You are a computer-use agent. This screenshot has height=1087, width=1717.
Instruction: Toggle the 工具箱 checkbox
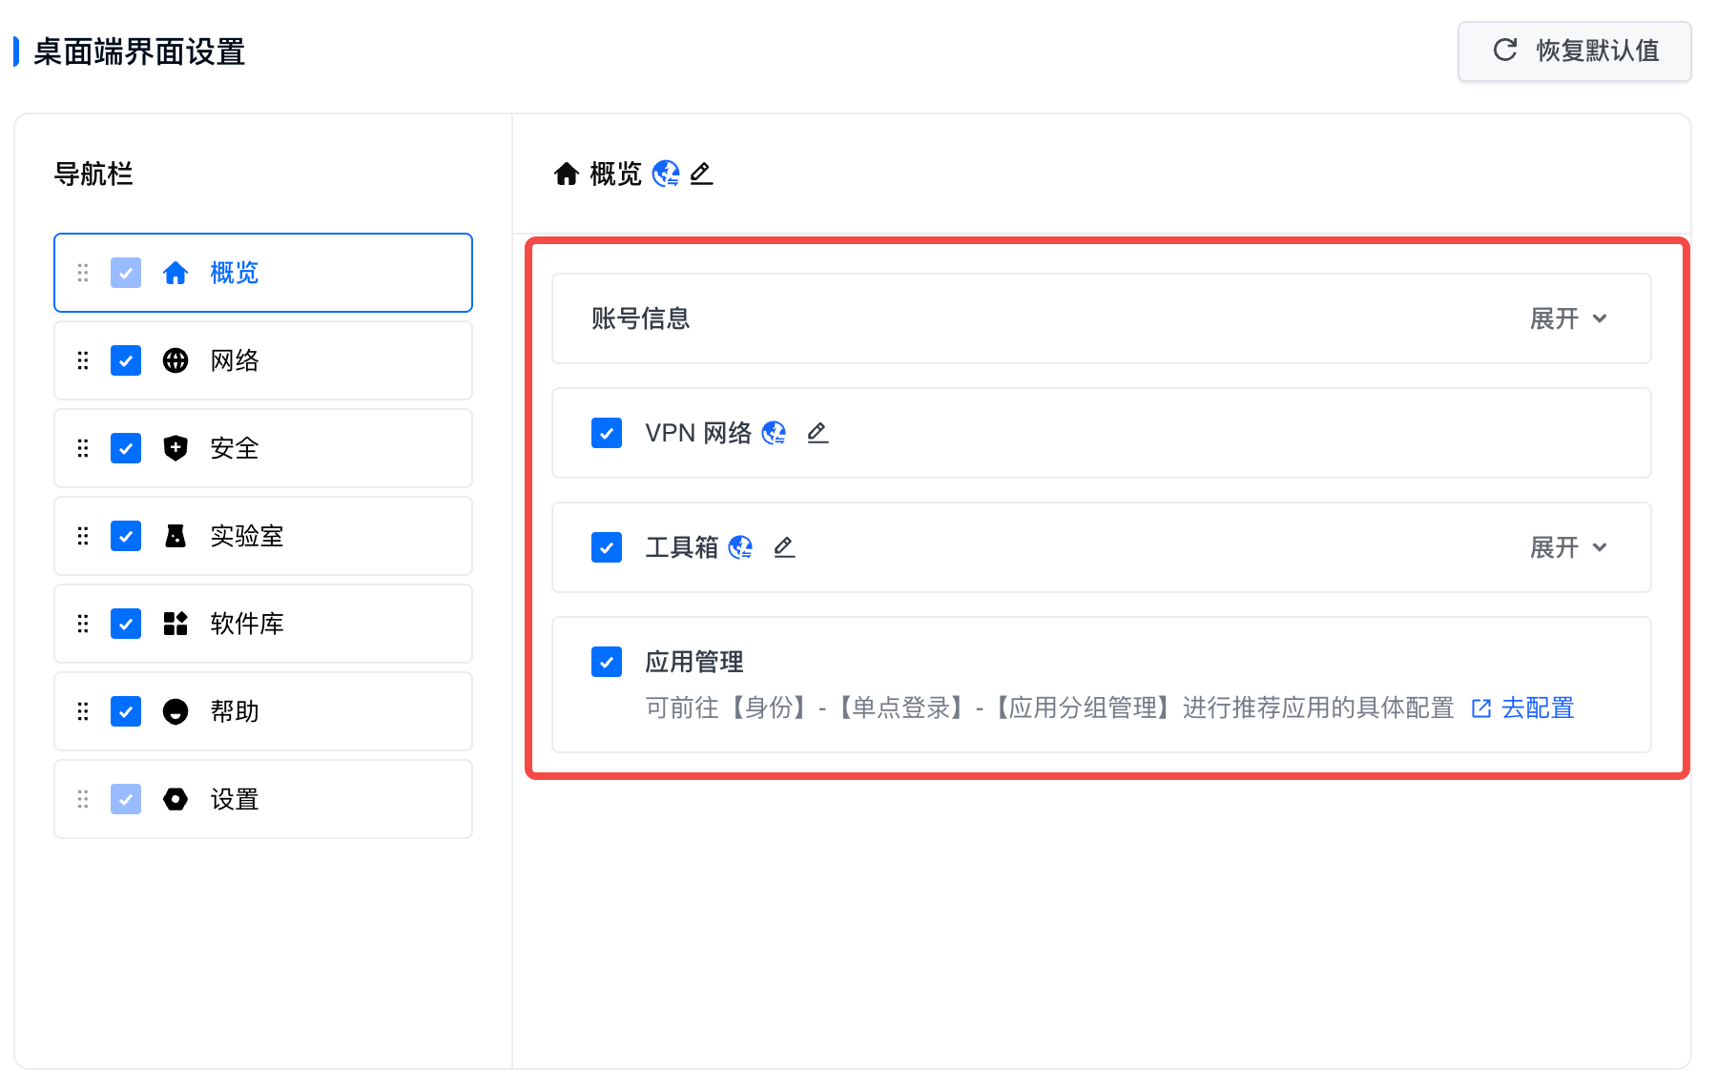pyautogui.click(x=607, y=547)
